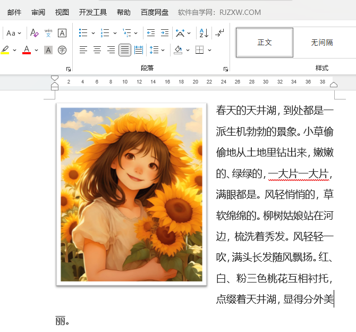This screenshot has height=332, width=356.
Task: Open the Phonetic Guide (wén) tool
Action: tap(48, 33)
